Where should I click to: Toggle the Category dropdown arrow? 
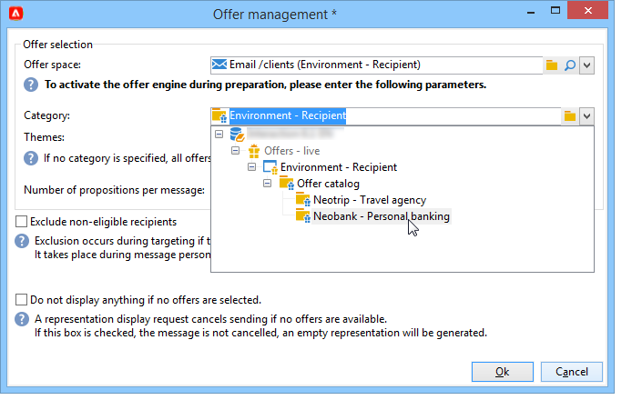586,116
